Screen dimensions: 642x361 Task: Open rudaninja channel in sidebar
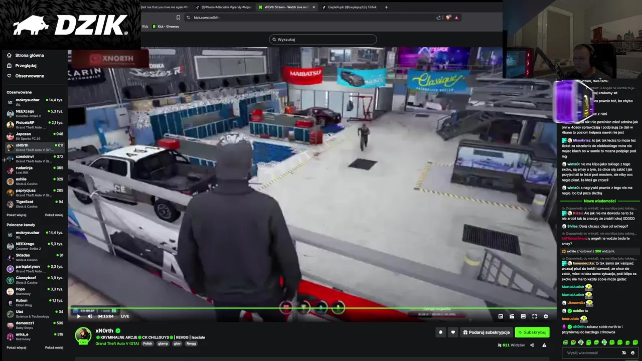coord(35,170)
